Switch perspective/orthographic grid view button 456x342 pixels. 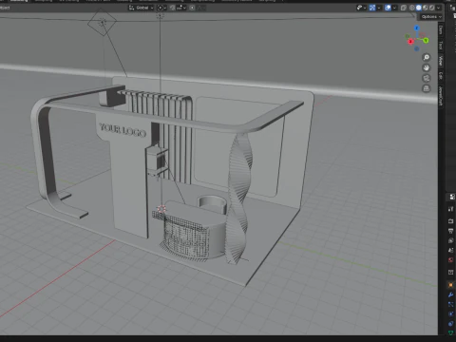(x=427, y=88)
